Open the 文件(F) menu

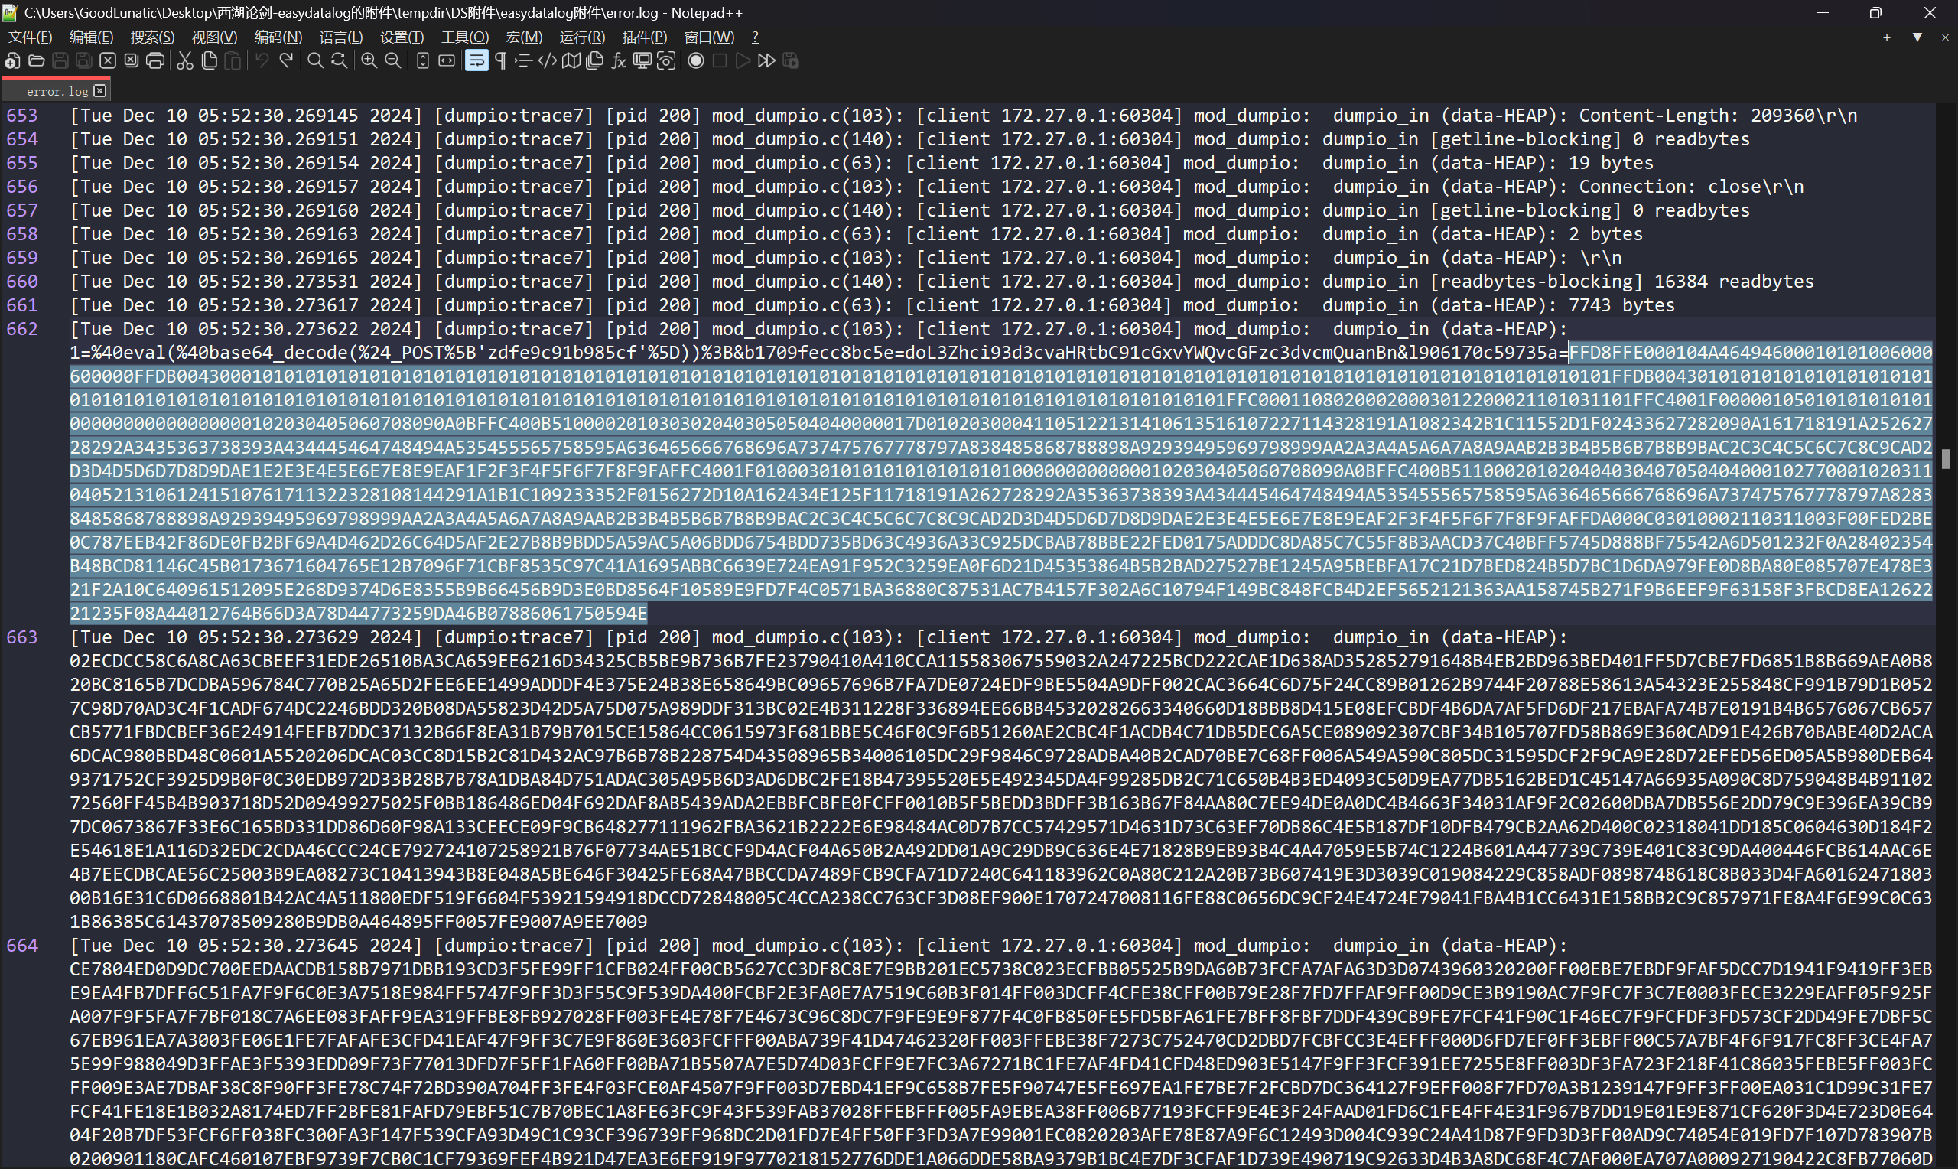[x=30, y=37]
